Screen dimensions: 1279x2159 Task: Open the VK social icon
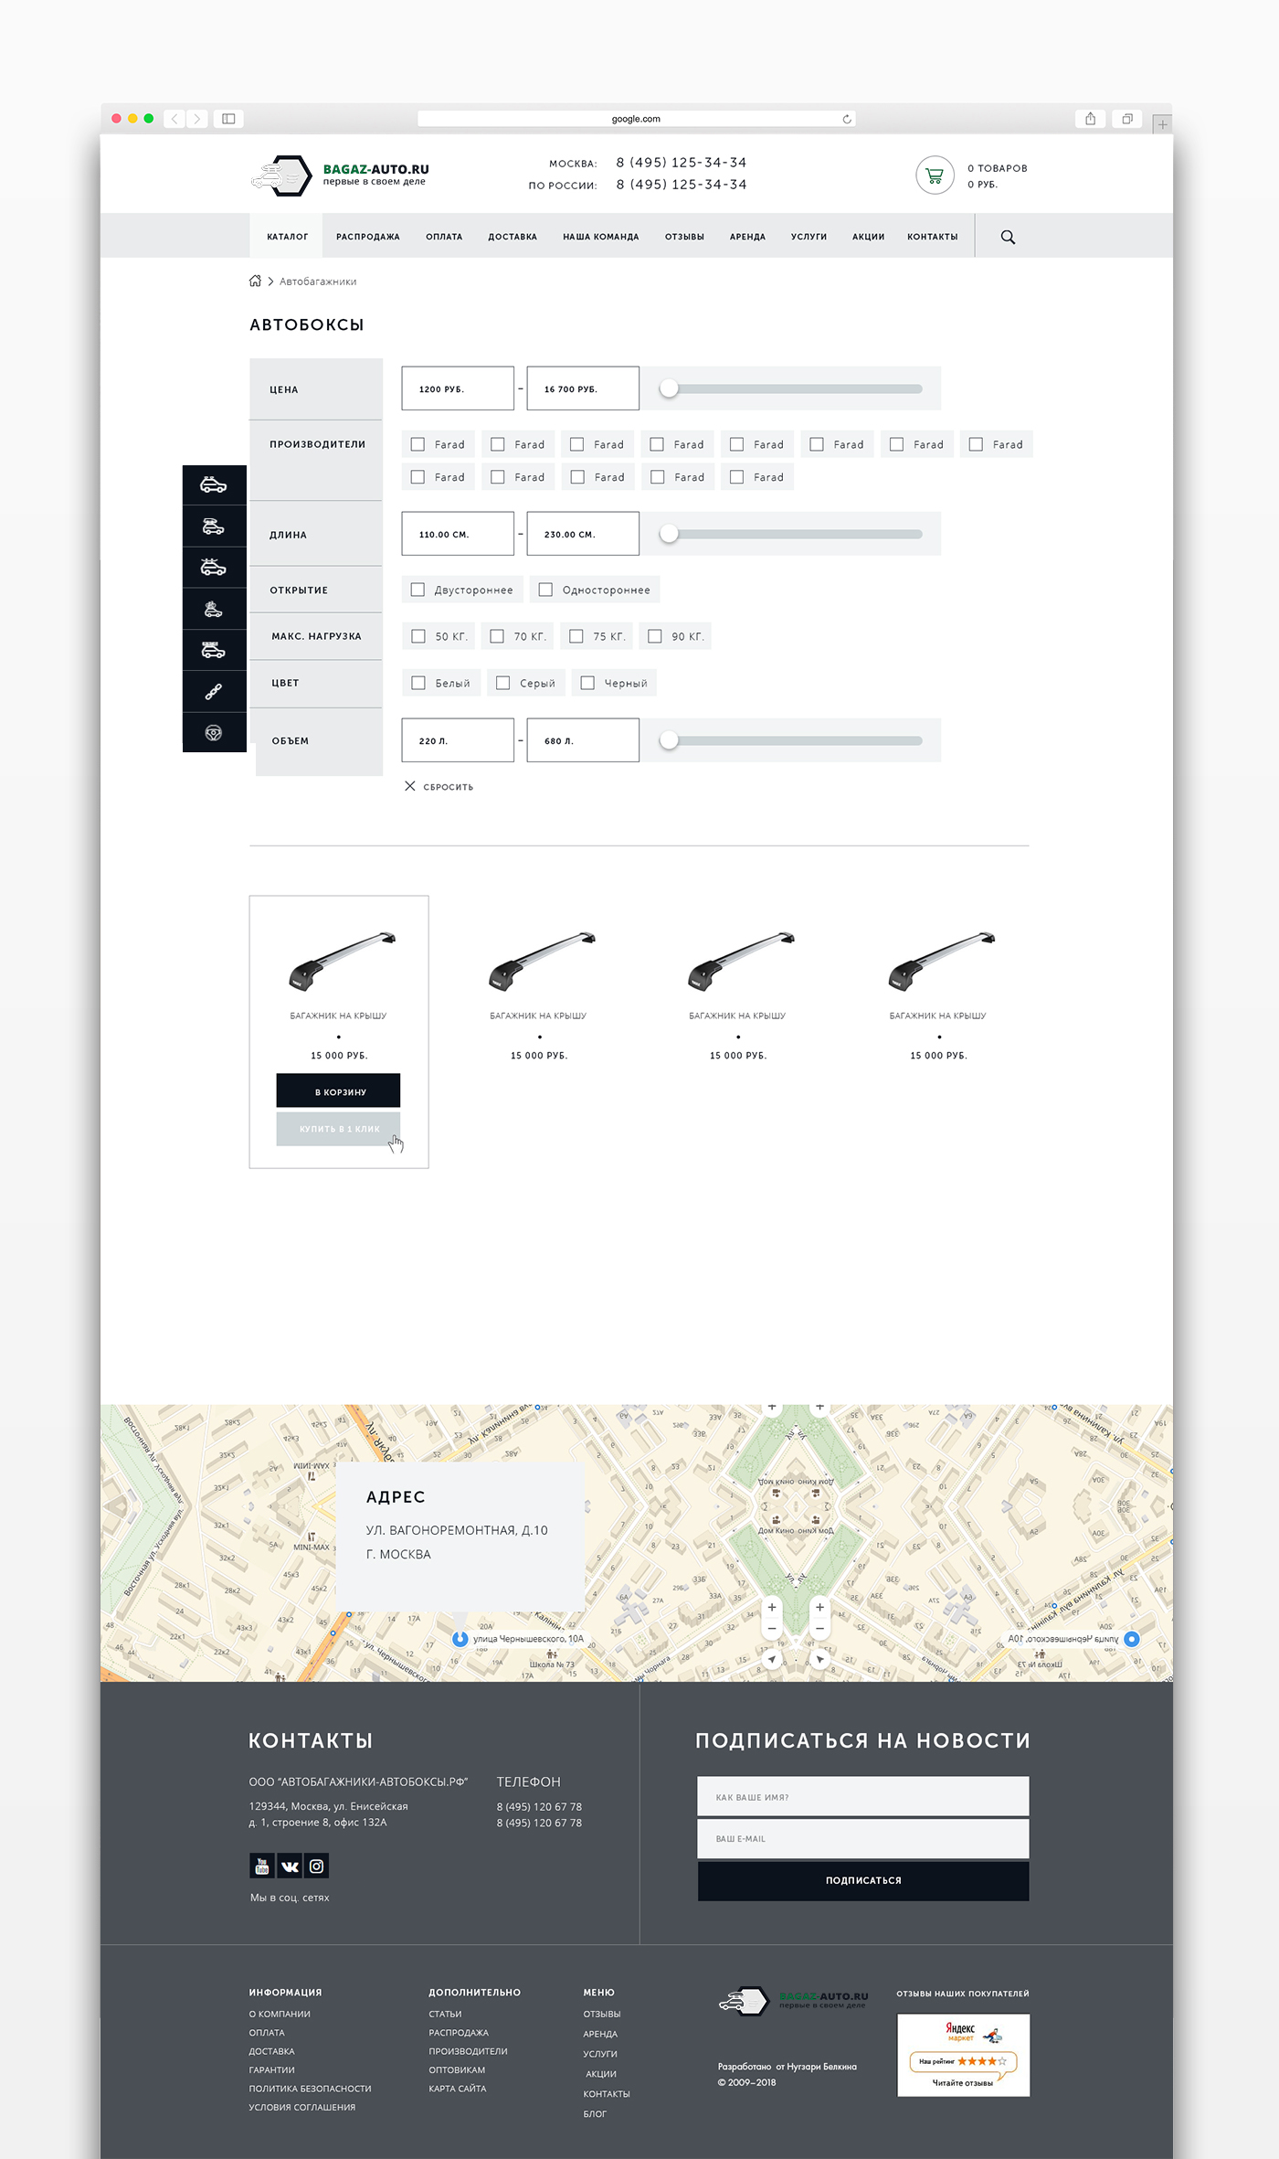(x=290, y=1866)
